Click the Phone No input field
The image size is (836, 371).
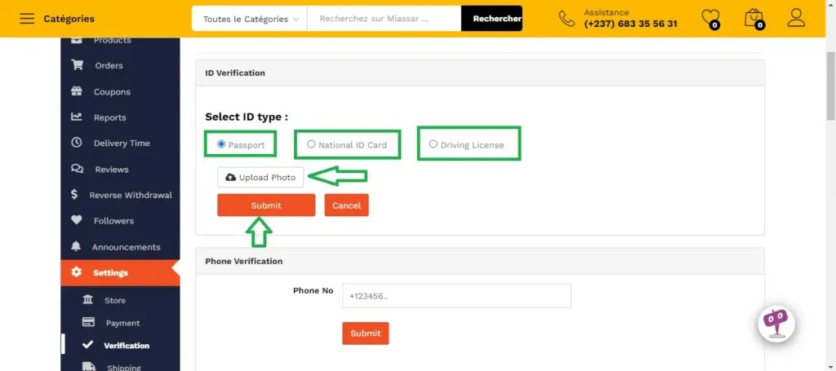click(x=456, y=295)
